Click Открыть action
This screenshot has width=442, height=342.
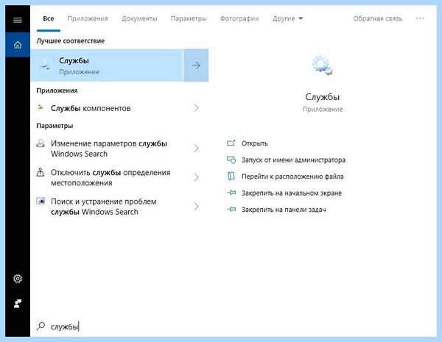coord(255,143)
